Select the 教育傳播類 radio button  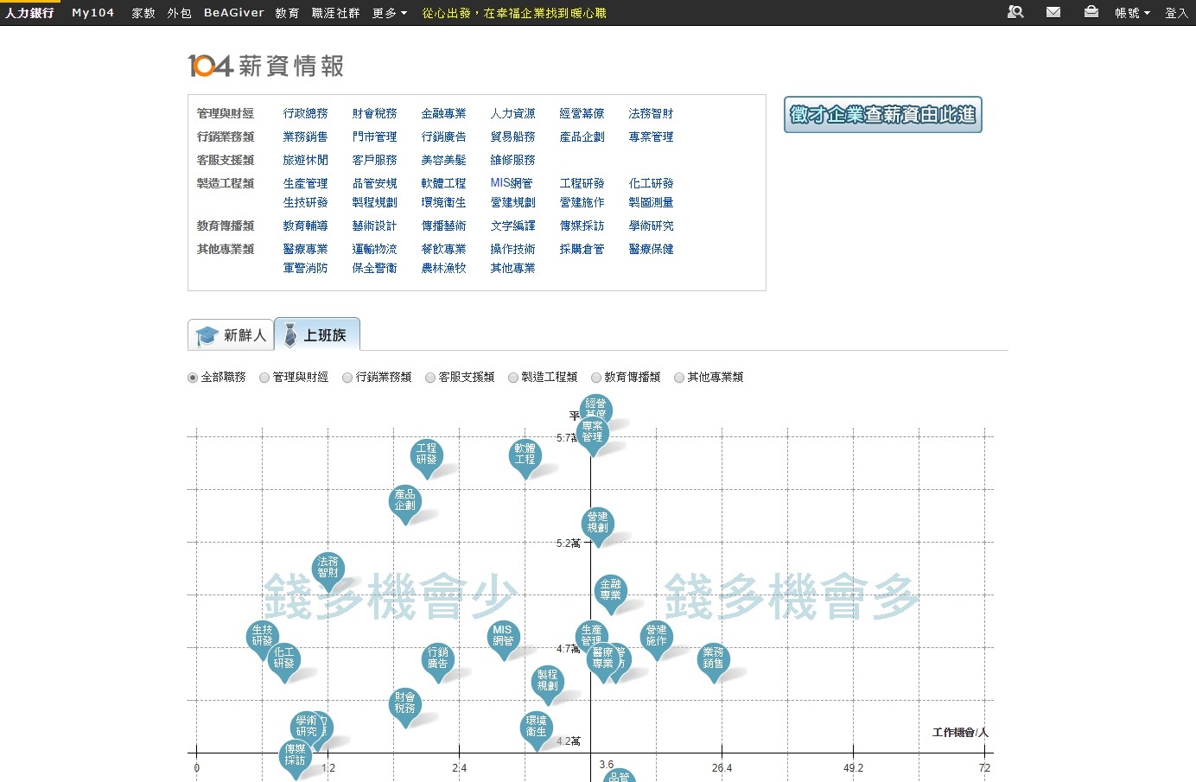coord(596,378)
